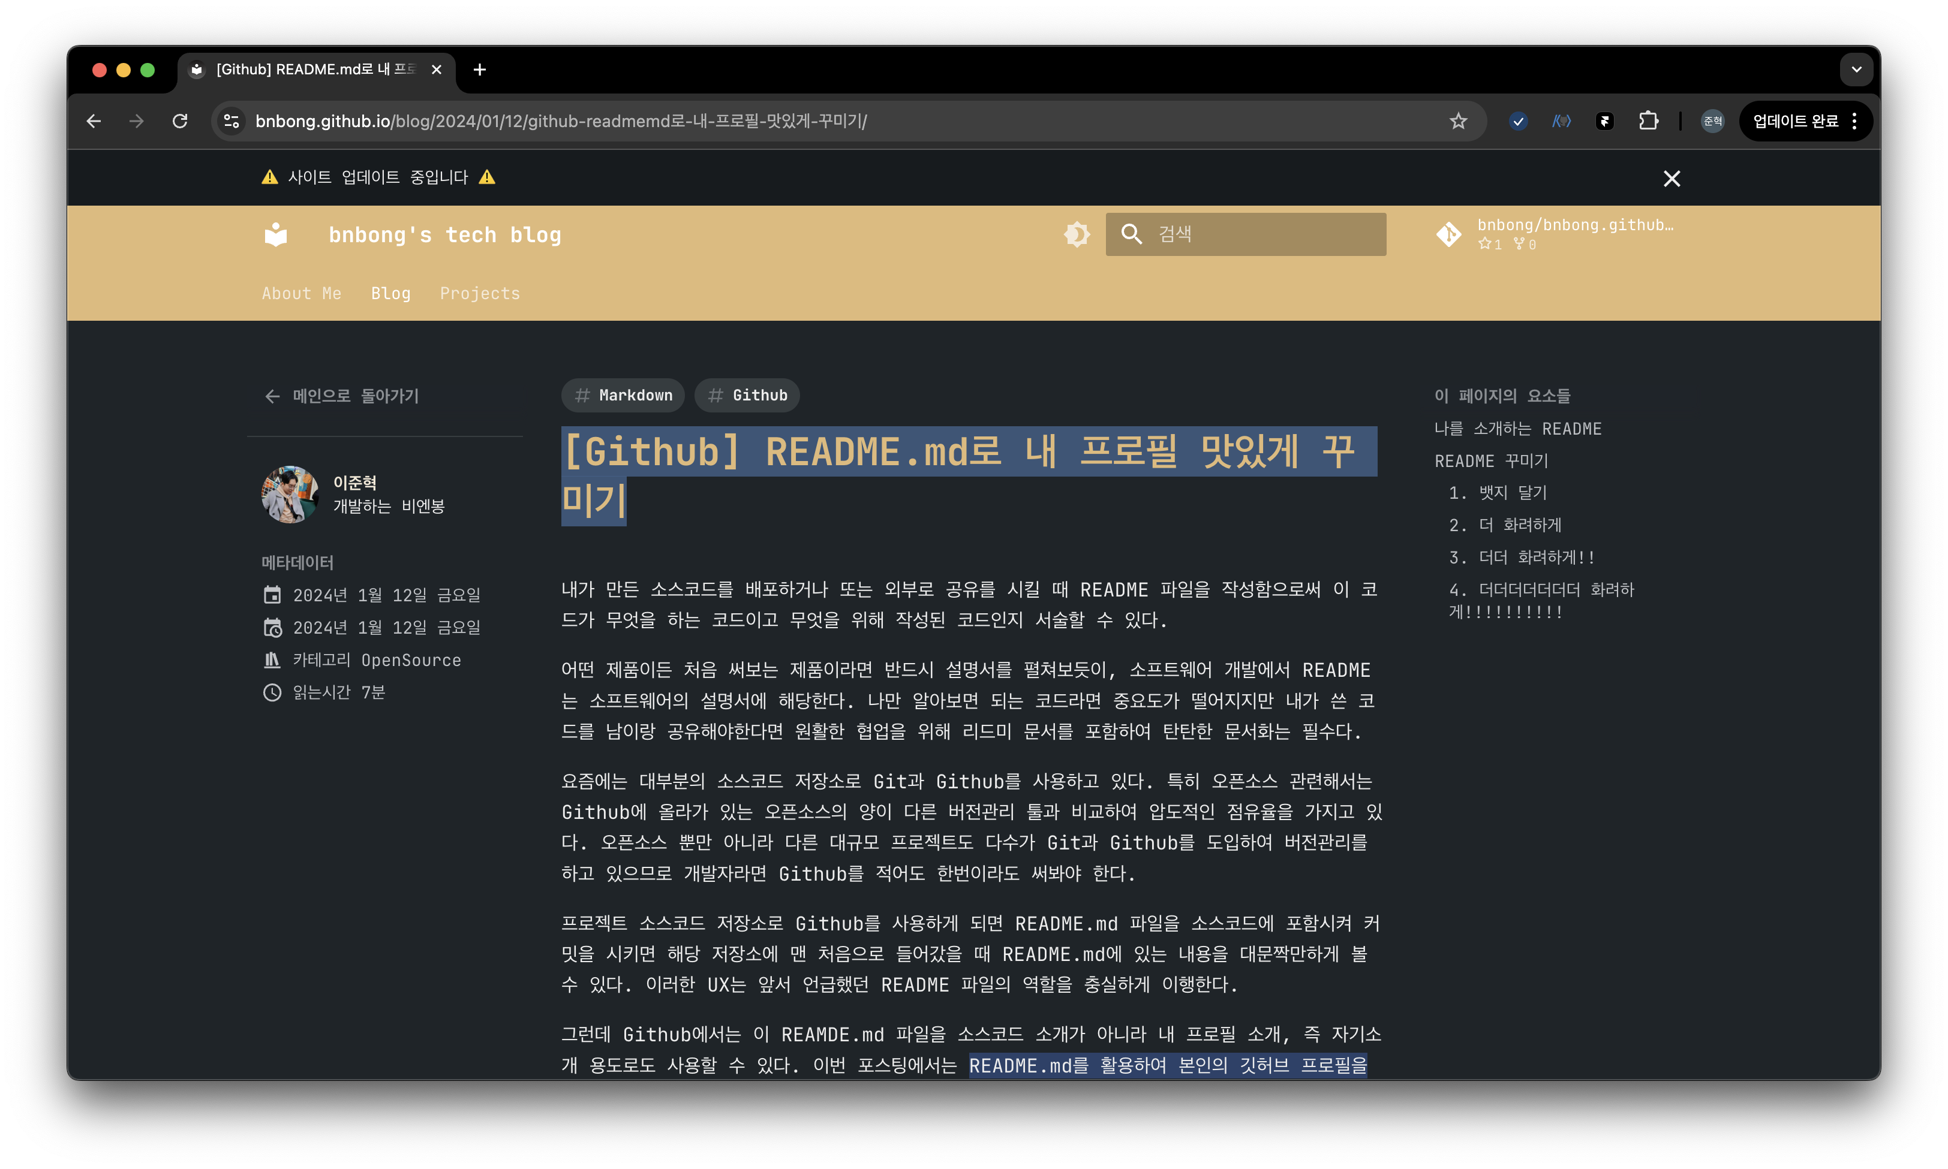Open the Chrome profile avatar

[x=1712, y=121]
